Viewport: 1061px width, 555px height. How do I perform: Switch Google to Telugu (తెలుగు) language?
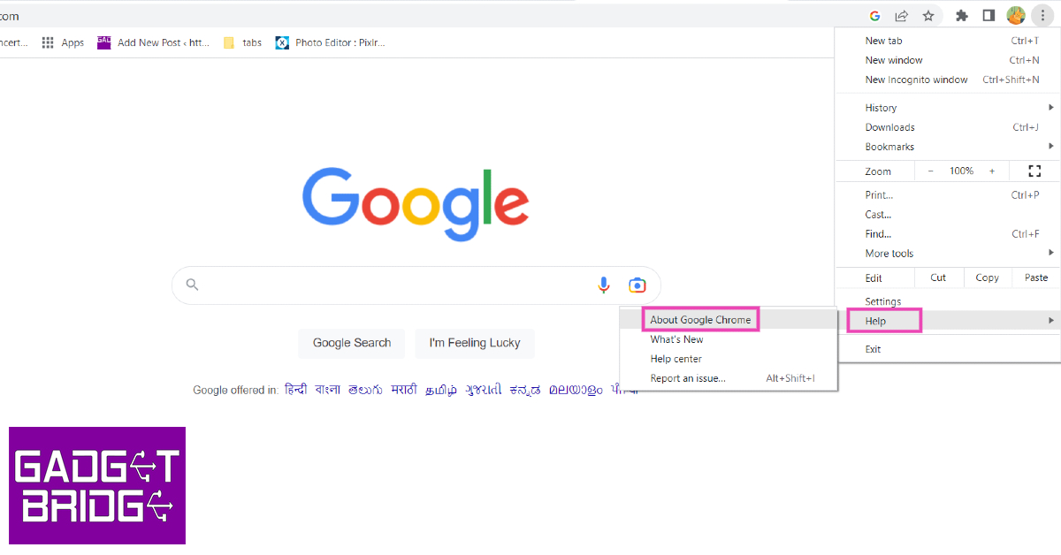coord(365,390)
